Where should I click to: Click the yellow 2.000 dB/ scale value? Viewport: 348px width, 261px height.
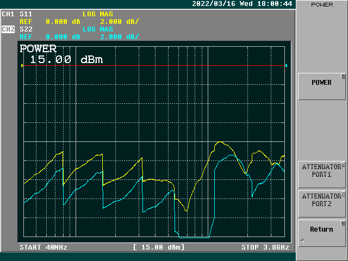[120, 22]
